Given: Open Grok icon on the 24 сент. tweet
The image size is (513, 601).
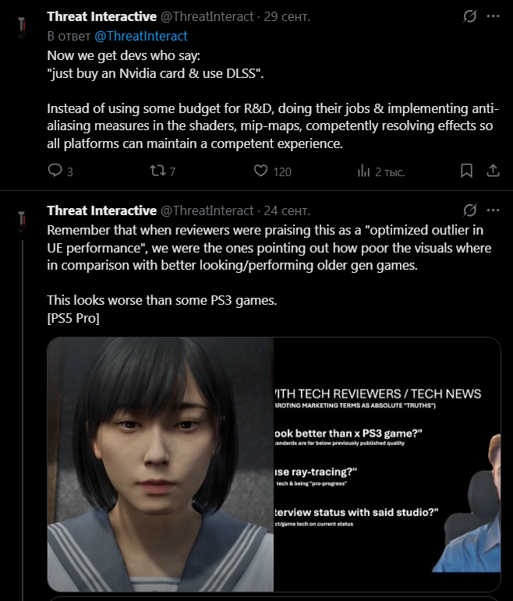Looking at the screenshot, I should [x=469, y=210].
